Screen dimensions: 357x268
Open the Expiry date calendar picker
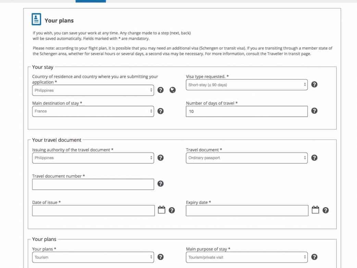316,210
